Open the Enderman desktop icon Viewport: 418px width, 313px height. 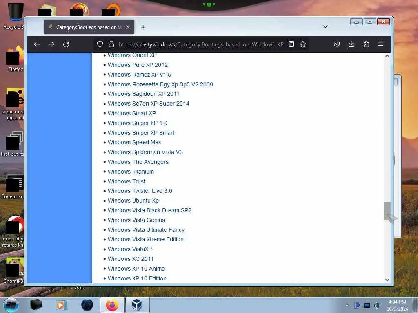click(13, 187)
